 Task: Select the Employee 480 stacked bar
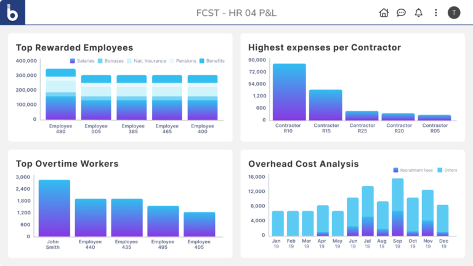pos(60,95)
